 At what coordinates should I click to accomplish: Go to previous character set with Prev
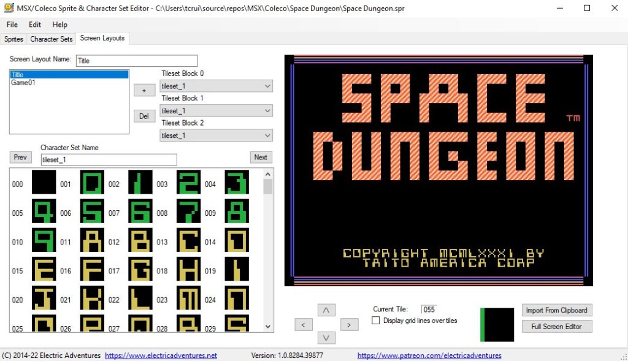[x=20, y=158]
